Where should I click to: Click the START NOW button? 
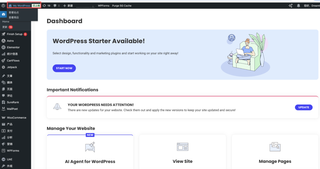(64, 68)
